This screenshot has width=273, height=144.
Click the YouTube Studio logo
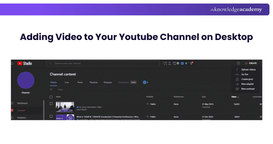tap(24, 63)
